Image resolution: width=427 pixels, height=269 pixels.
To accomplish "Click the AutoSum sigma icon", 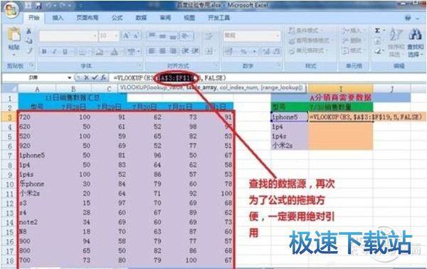I will [377, 31].
